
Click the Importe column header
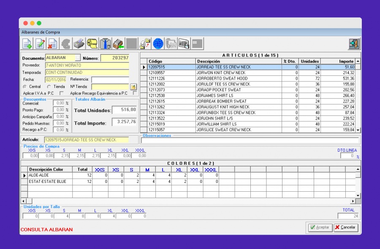pyautogui.click(x=338, y=62)
